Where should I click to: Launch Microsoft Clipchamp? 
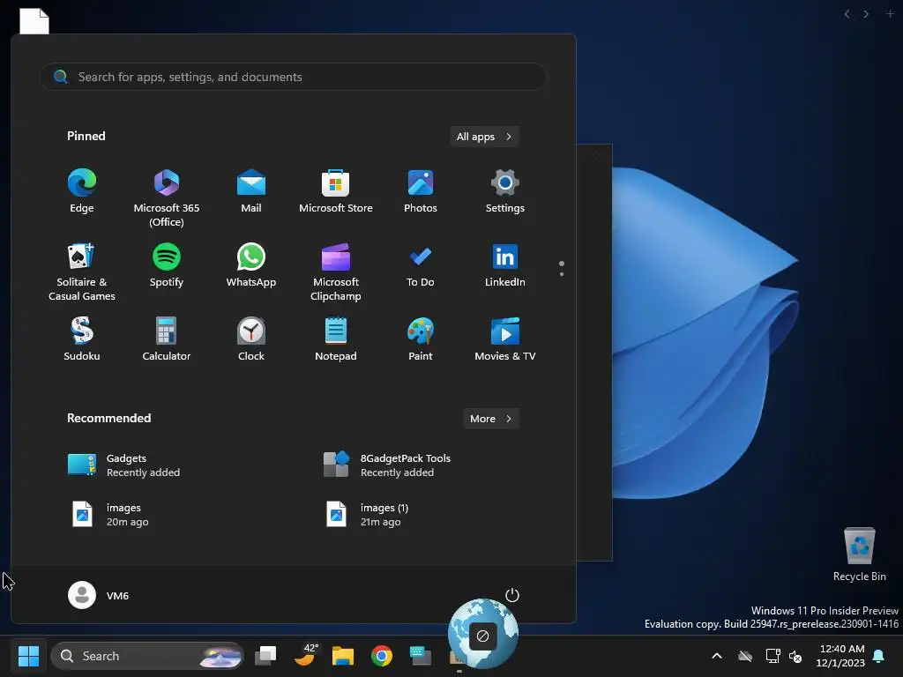click(336, 272)
